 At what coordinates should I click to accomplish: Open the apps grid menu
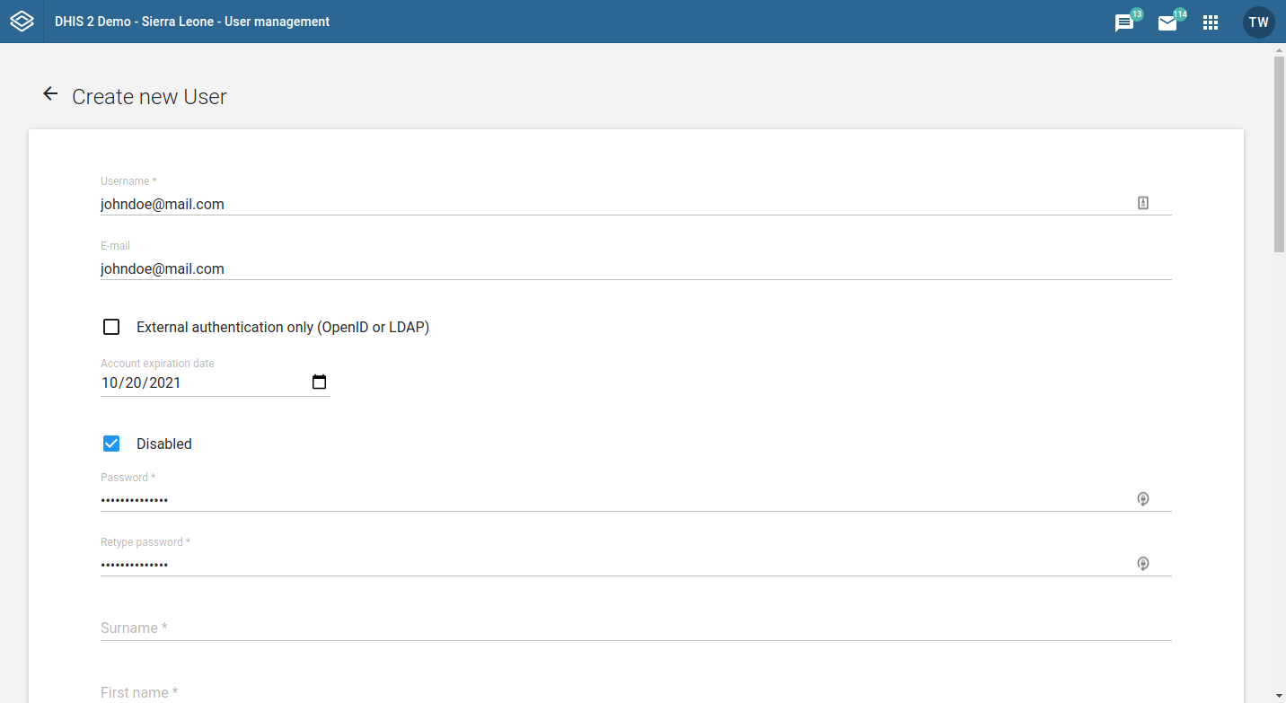click(x=1211, y=22)
